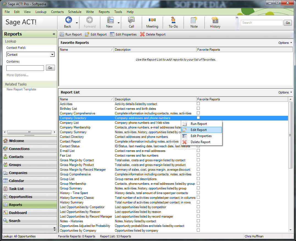This screenshot has height=241, width=296.
Task: Select the Contact Directory report row
Action: click(x=173, y=137)
